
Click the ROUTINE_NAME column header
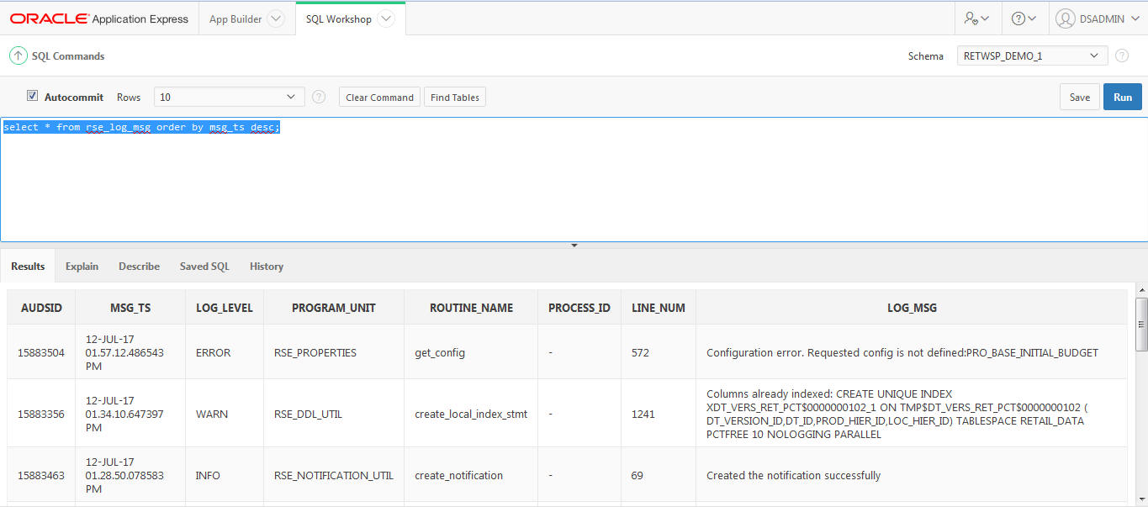(471, 308)
